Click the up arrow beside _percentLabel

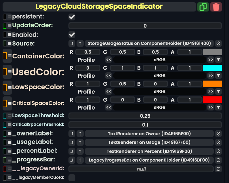80,151
